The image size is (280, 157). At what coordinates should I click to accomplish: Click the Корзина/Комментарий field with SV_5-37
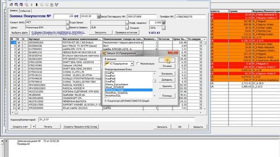tap(116, 119)
